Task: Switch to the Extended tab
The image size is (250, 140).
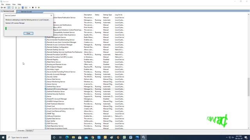Action: tap(21, 131)
